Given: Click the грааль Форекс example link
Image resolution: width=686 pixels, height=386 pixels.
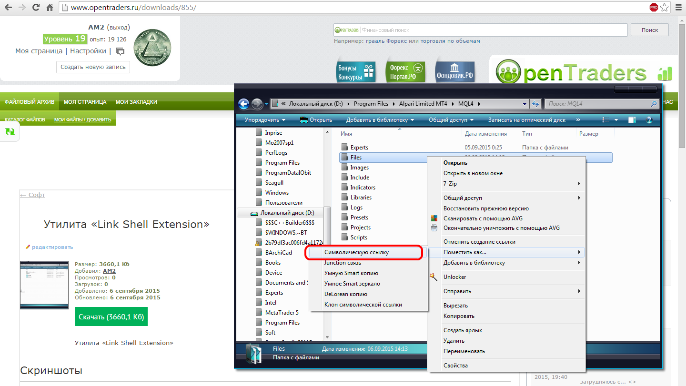Looking at the screenshot, I should pyautogui.click(x=386, y=41).
